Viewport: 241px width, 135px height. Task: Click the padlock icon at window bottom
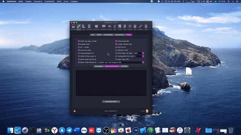pos(75,111)
